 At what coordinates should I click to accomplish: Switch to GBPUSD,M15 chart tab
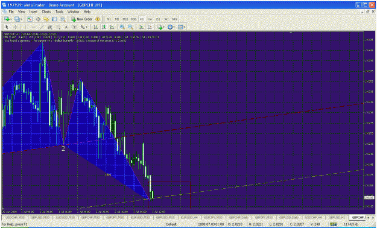pos(165,217)
